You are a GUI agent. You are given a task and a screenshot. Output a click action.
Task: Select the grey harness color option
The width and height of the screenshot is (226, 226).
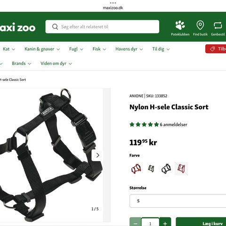click(151, 169)
